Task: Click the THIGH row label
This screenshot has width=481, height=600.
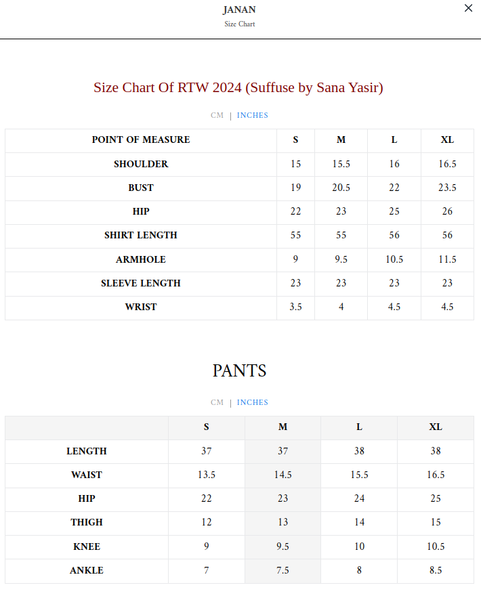Action: (x=87, y=522)
